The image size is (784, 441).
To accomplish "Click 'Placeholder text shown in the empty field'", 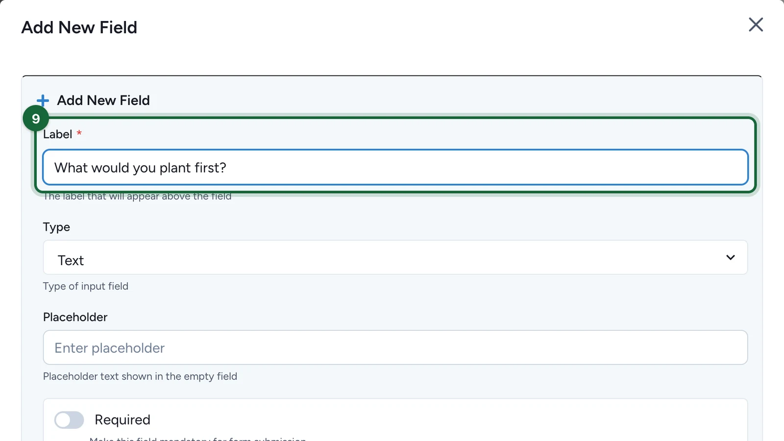I will tap(140, 376).
